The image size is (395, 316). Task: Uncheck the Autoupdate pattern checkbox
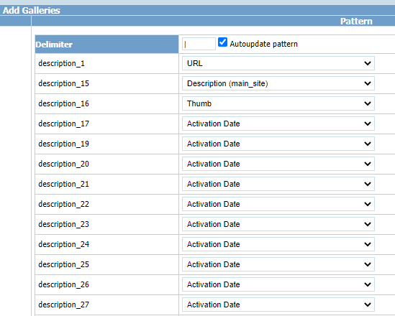click(222, 42)
